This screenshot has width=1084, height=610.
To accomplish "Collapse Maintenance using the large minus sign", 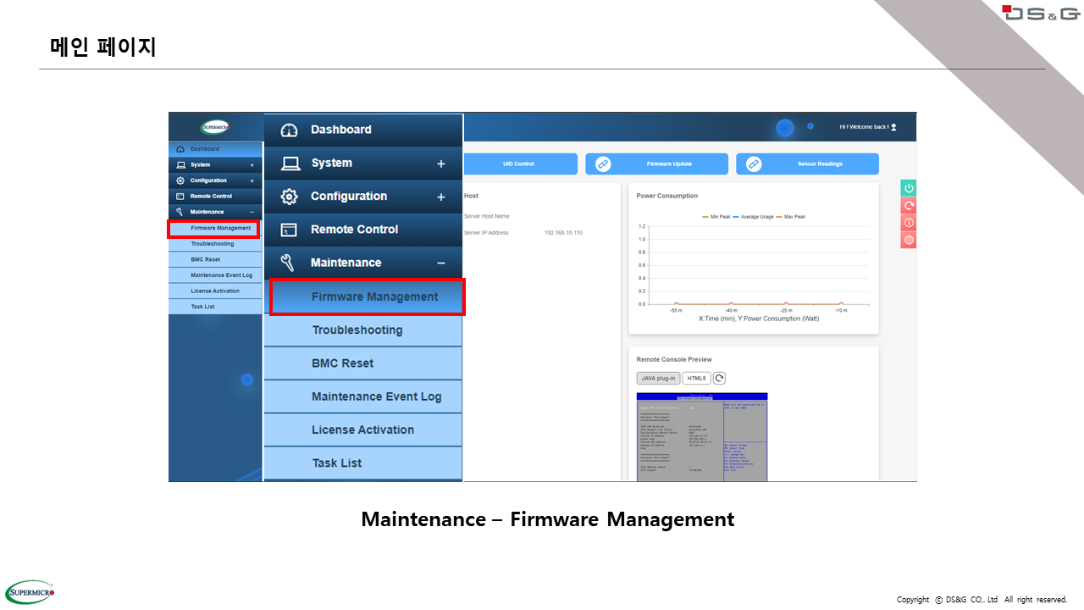I will coord(440,263).
